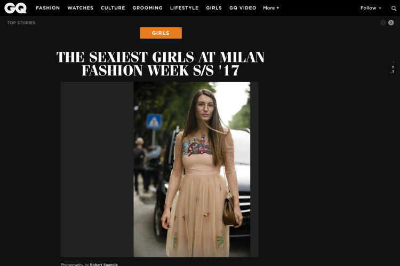Click the GQ logo
The image size is (400, 266).
(15, 8)
